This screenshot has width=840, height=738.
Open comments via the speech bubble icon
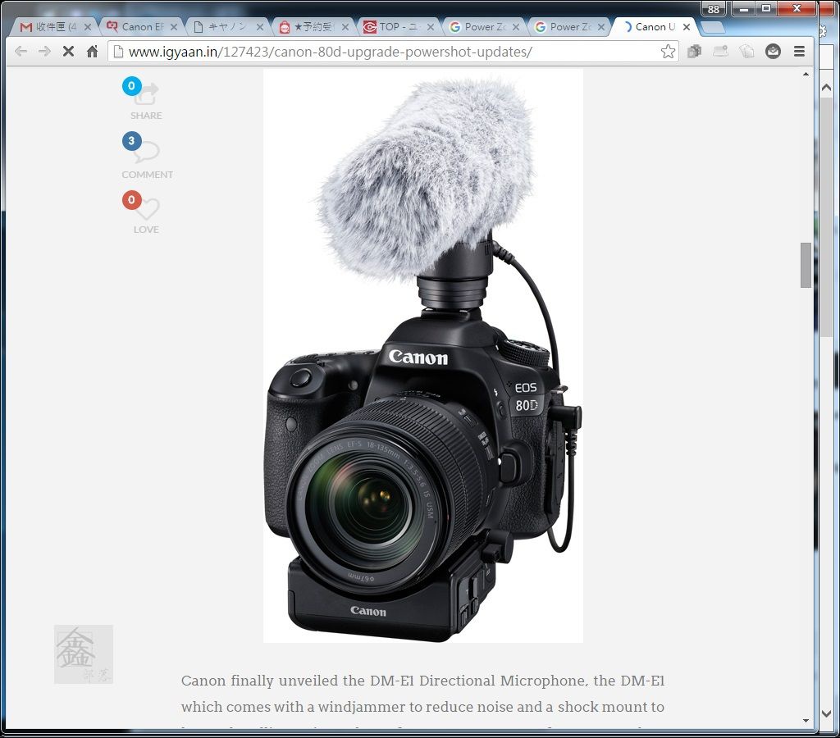point(147,152)
